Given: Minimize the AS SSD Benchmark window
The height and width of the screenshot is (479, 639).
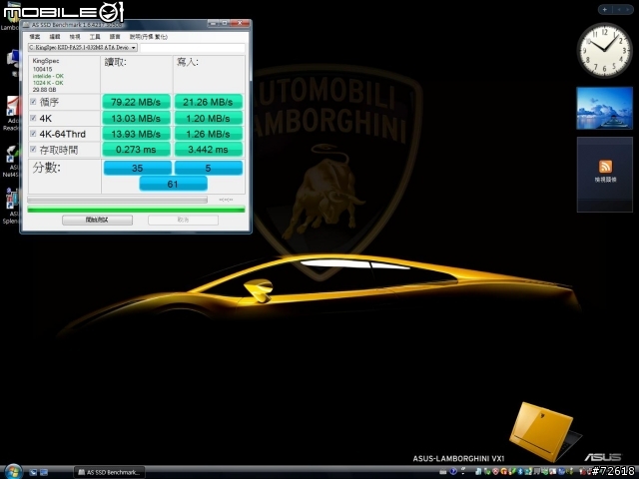Looking at the screenshot, I should tap(215, 24).
